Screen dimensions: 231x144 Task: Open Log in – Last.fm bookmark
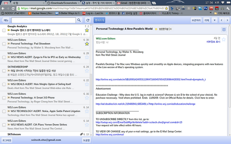(x=93, y=13)
